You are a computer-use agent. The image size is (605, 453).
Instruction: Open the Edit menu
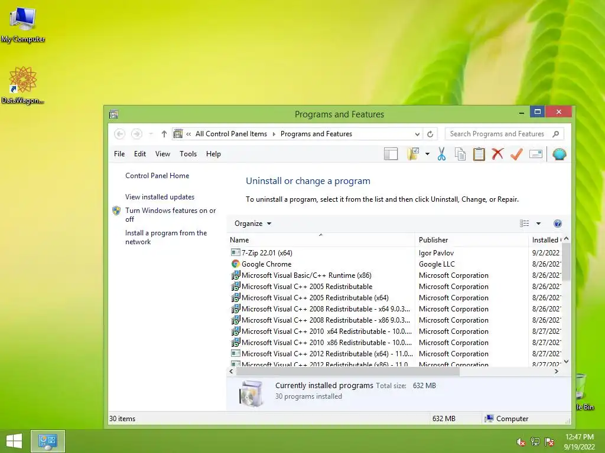pos(139,154)
